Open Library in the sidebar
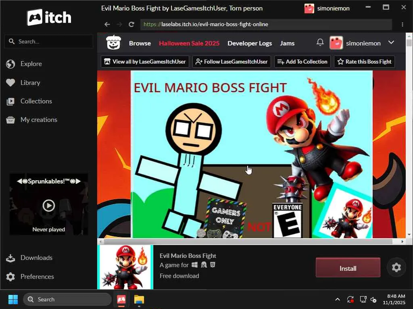 [x=30, y=83]
